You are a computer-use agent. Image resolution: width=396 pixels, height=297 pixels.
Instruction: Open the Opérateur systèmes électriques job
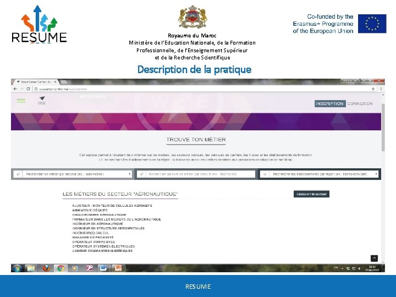coord(103,246)
